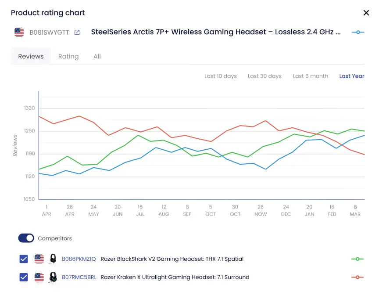379x299 pixels.
Task: Click the US flag beside B07RMC5BRL
Action: click(x=39, y=277)
